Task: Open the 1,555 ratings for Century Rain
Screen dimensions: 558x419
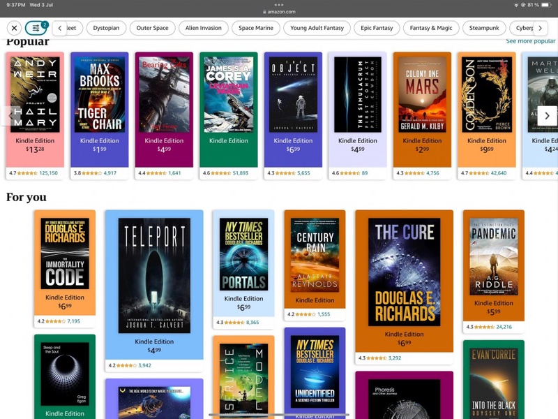Action: (324, 314)
